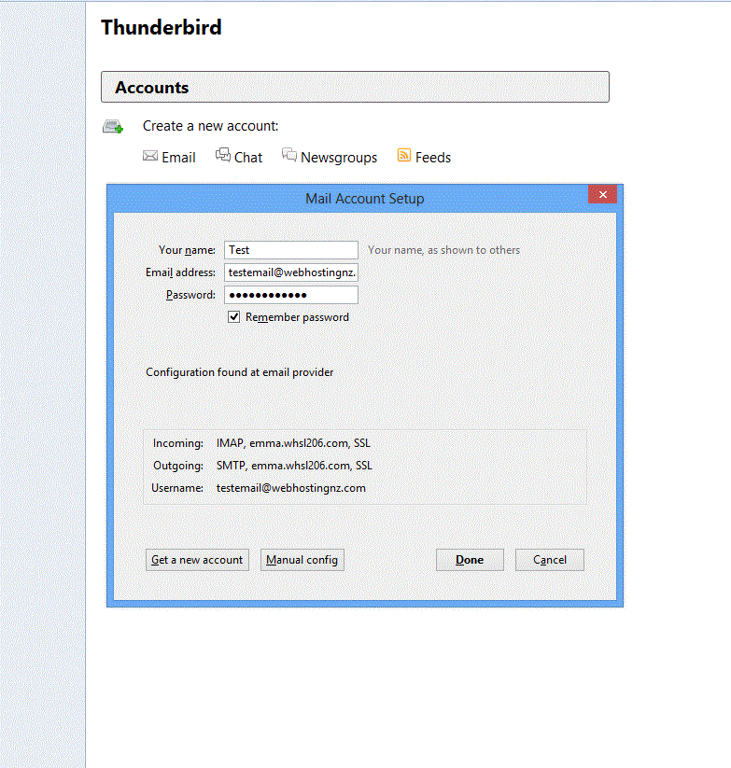The image size is (731, 768).
Task: Close the Mail Account Setup dialog
Action: [602, 194]
